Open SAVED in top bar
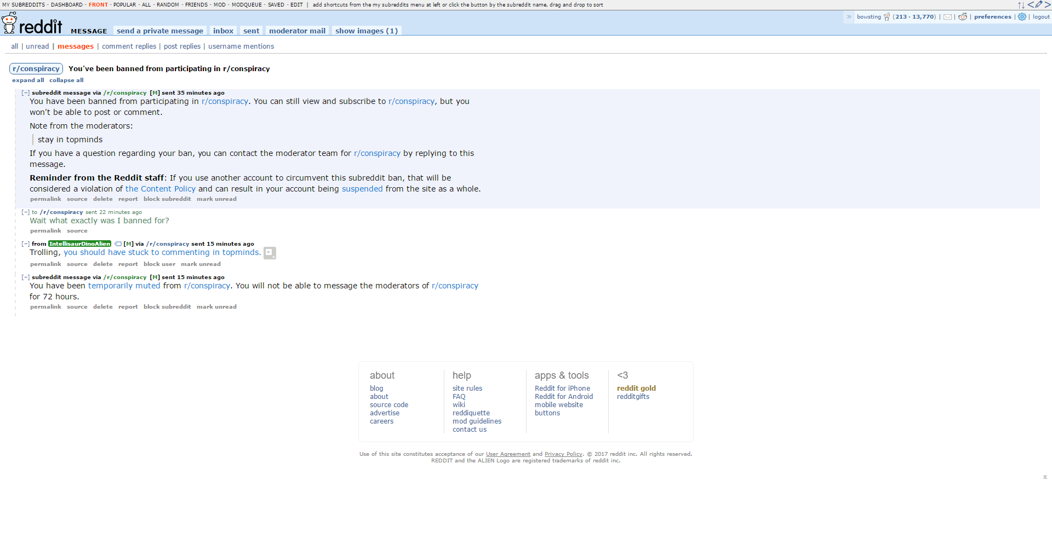 tap(276, 5)
